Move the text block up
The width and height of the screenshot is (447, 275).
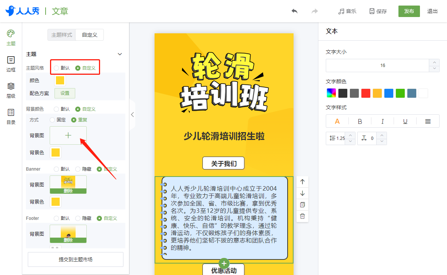tap(302, 182)
